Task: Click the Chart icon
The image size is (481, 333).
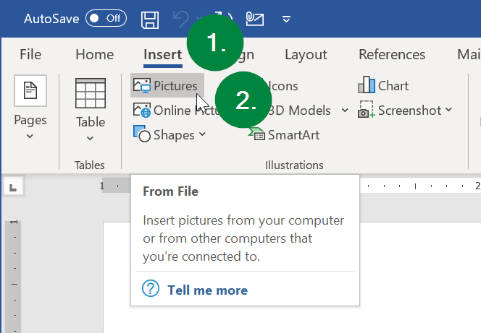Action: (x=367, y=85)
